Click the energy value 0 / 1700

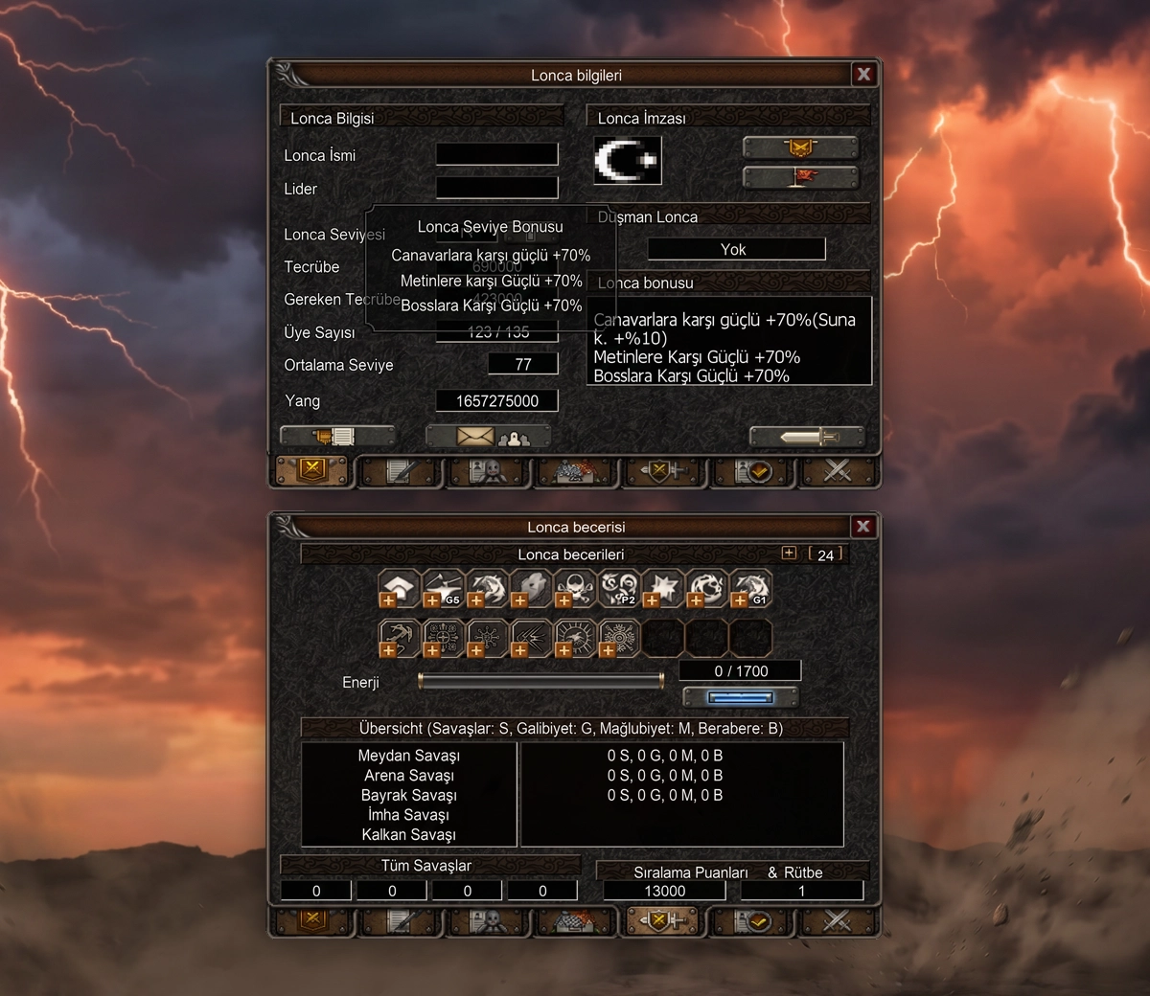tap(740, 670)
